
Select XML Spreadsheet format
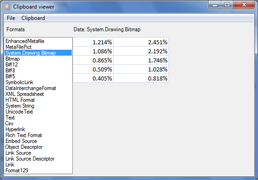(38, 94)
